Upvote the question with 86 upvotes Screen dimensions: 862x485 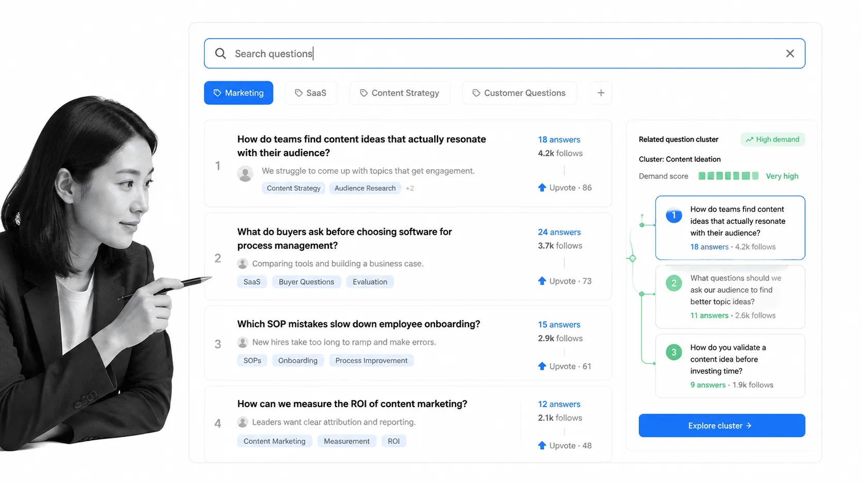565,188
